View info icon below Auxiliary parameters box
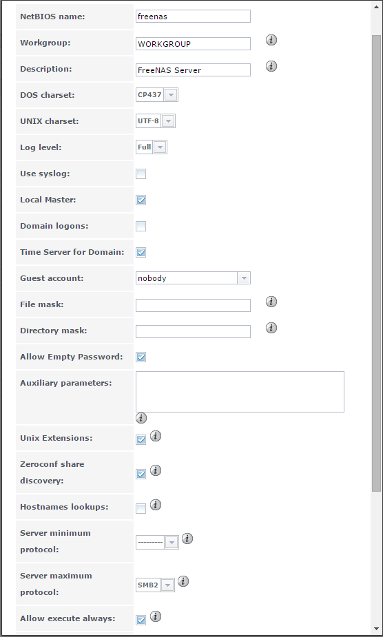 (141, 417)
